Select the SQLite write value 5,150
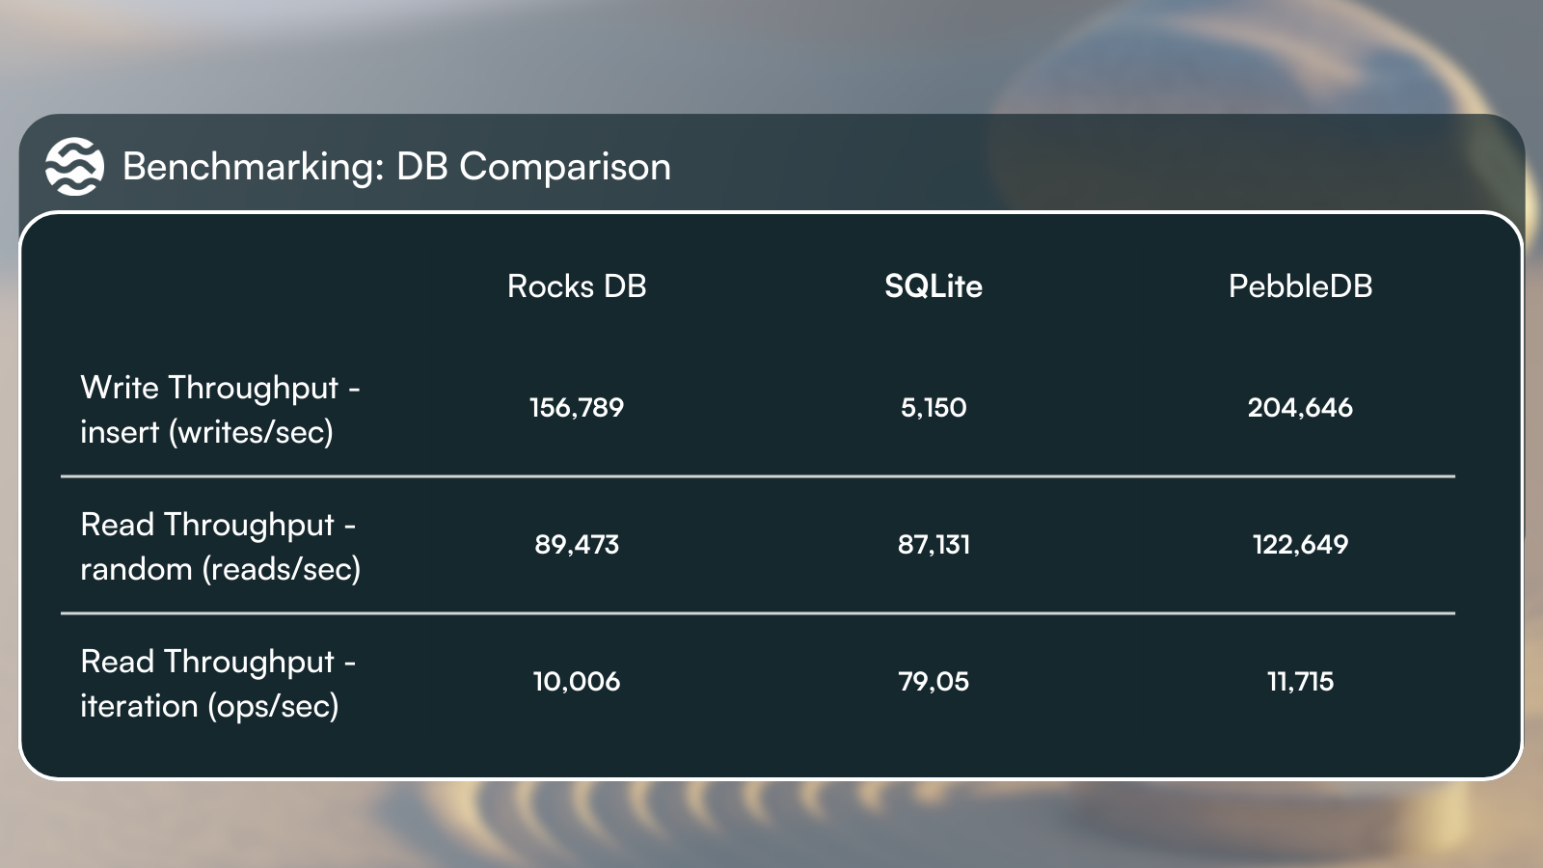The image size is (1543, 868). [934, 408]
